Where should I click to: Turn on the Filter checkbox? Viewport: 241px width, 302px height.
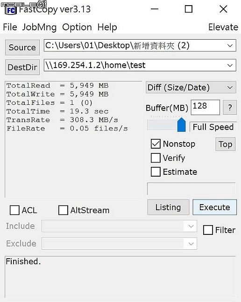[208, 230]
